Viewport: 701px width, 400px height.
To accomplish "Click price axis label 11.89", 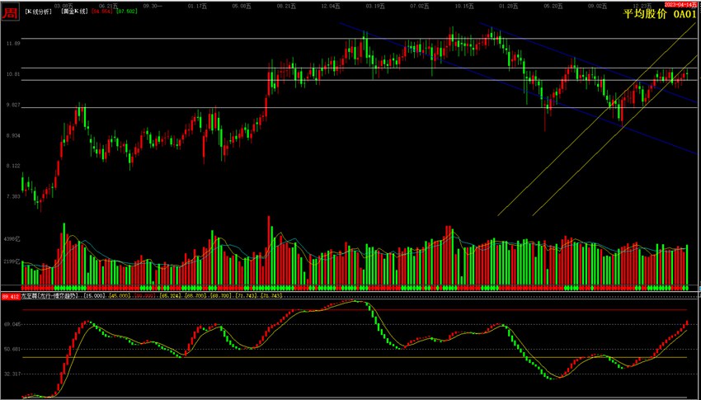I will pos(12,44).
